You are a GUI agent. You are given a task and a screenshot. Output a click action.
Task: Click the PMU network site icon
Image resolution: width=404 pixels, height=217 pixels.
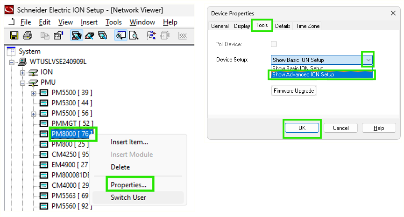[x=33, y=83]
